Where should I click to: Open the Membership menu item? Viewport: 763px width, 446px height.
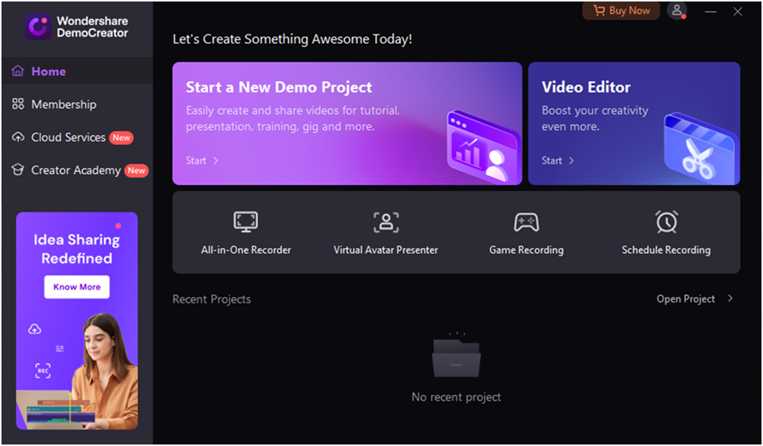77,104
